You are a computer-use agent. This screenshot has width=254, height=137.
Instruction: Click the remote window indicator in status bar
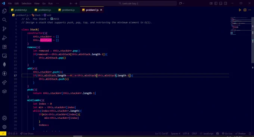3,134
